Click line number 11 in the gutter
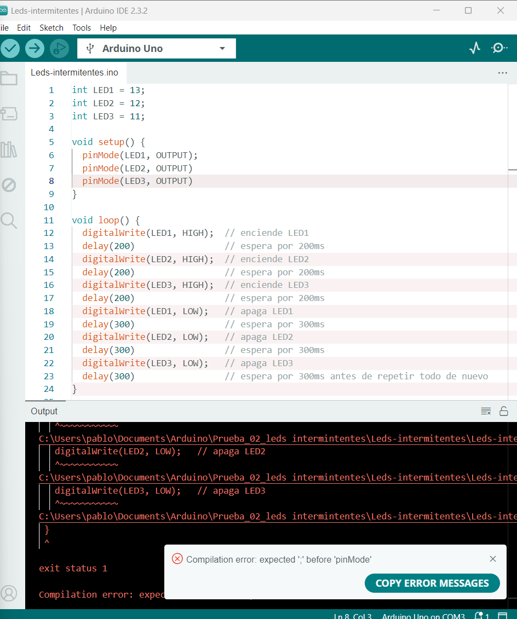The width and height of the screenshot is (517, 619). 49,220
